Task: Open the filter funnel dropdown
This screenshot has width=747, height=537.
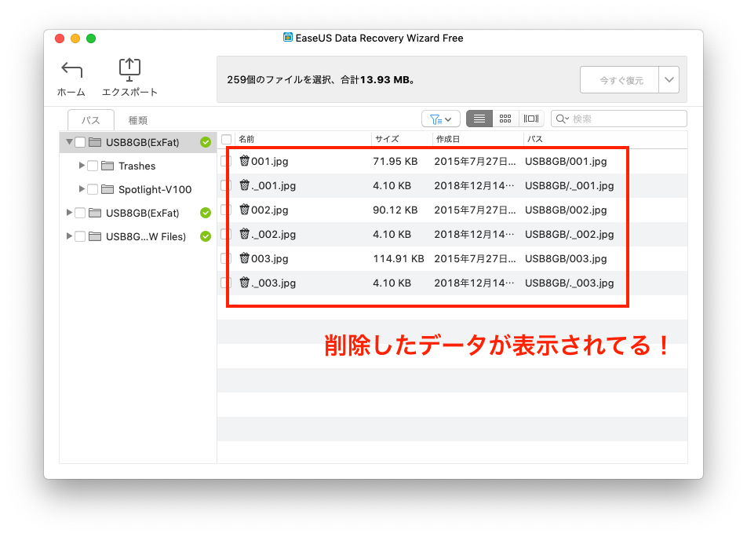Action: (441, 119)
